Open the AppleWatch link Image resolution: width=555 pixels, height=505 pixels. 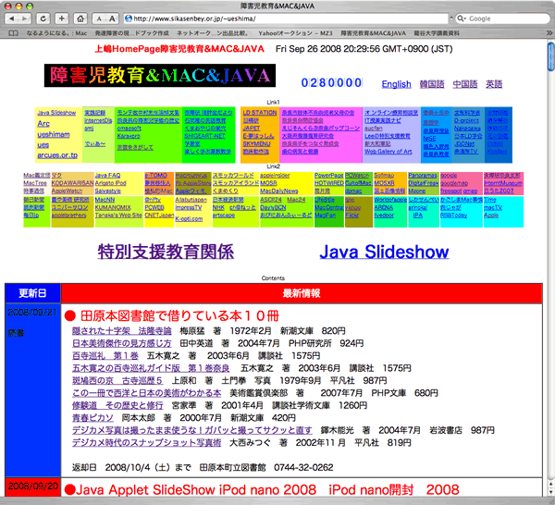67,191
